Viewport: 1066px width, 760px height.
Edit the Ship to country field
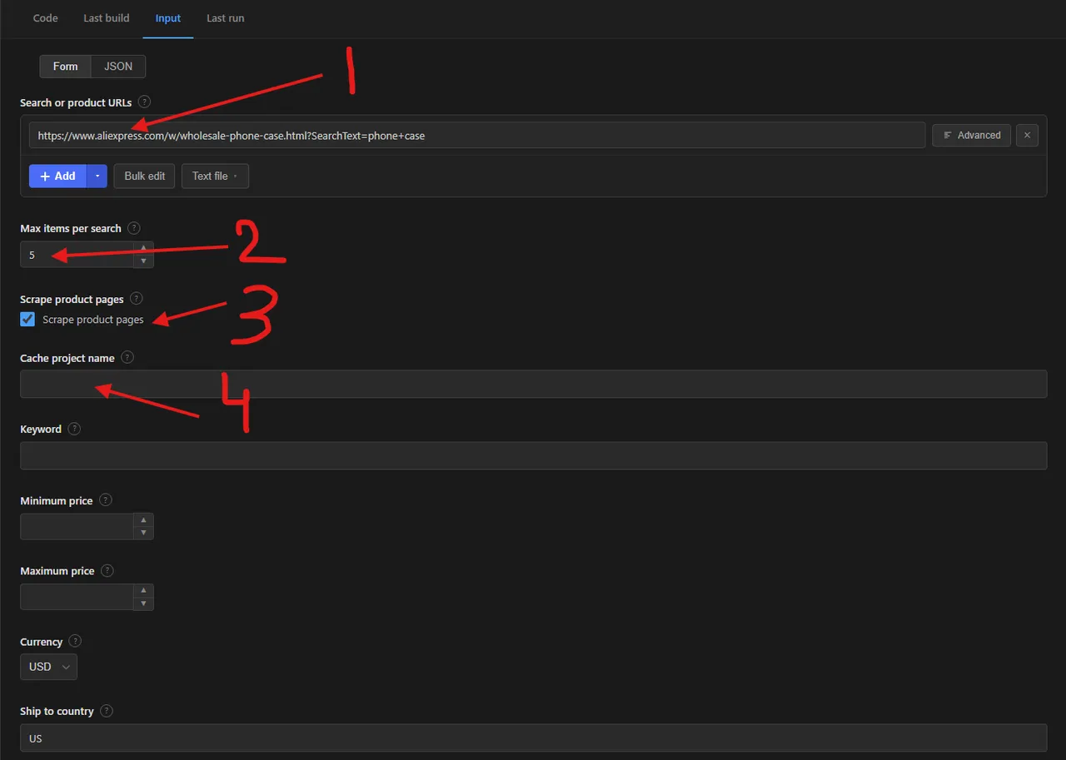(x=533, y=738)
